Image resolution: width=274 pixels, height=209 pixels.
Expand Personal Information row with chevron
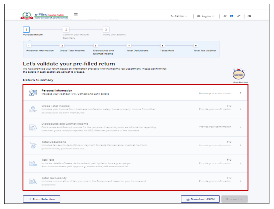241,93
